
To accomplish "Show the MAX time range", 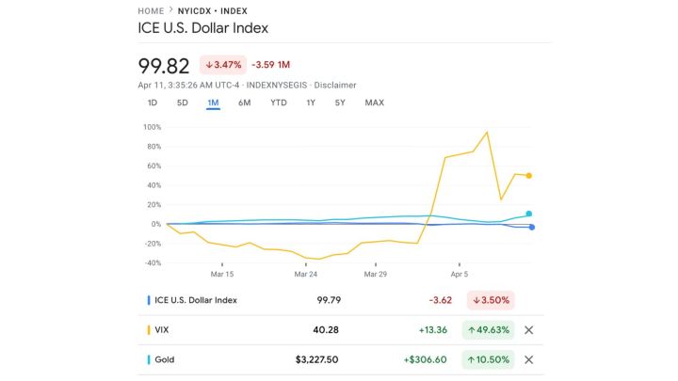I will pos(374,103).
